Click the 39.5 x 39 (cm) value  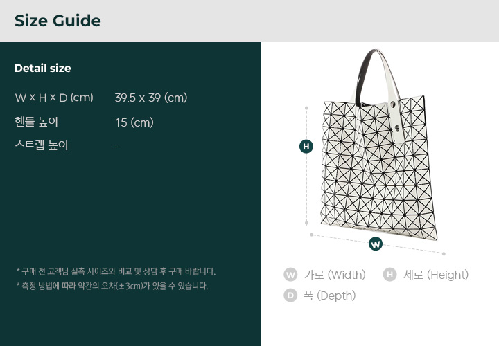[150, 98]
